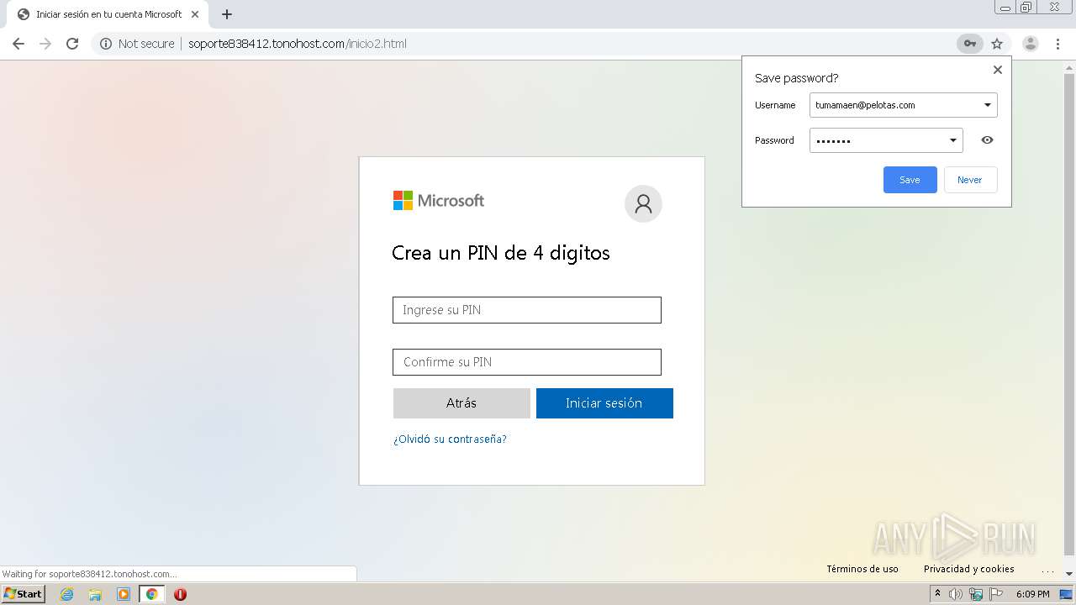Click the page footer ellipsis
Image resolution: width=1076 pixels, height=605 pixels.
point(1047,570)
